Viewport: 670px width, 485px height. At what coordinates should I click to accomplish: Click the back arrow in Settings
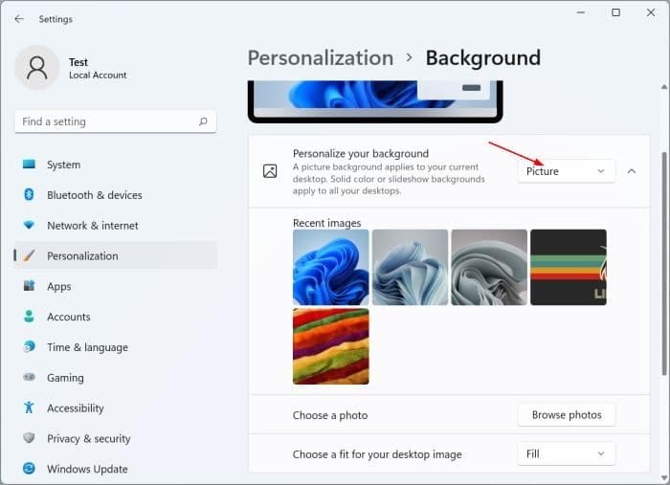(19, 19)
